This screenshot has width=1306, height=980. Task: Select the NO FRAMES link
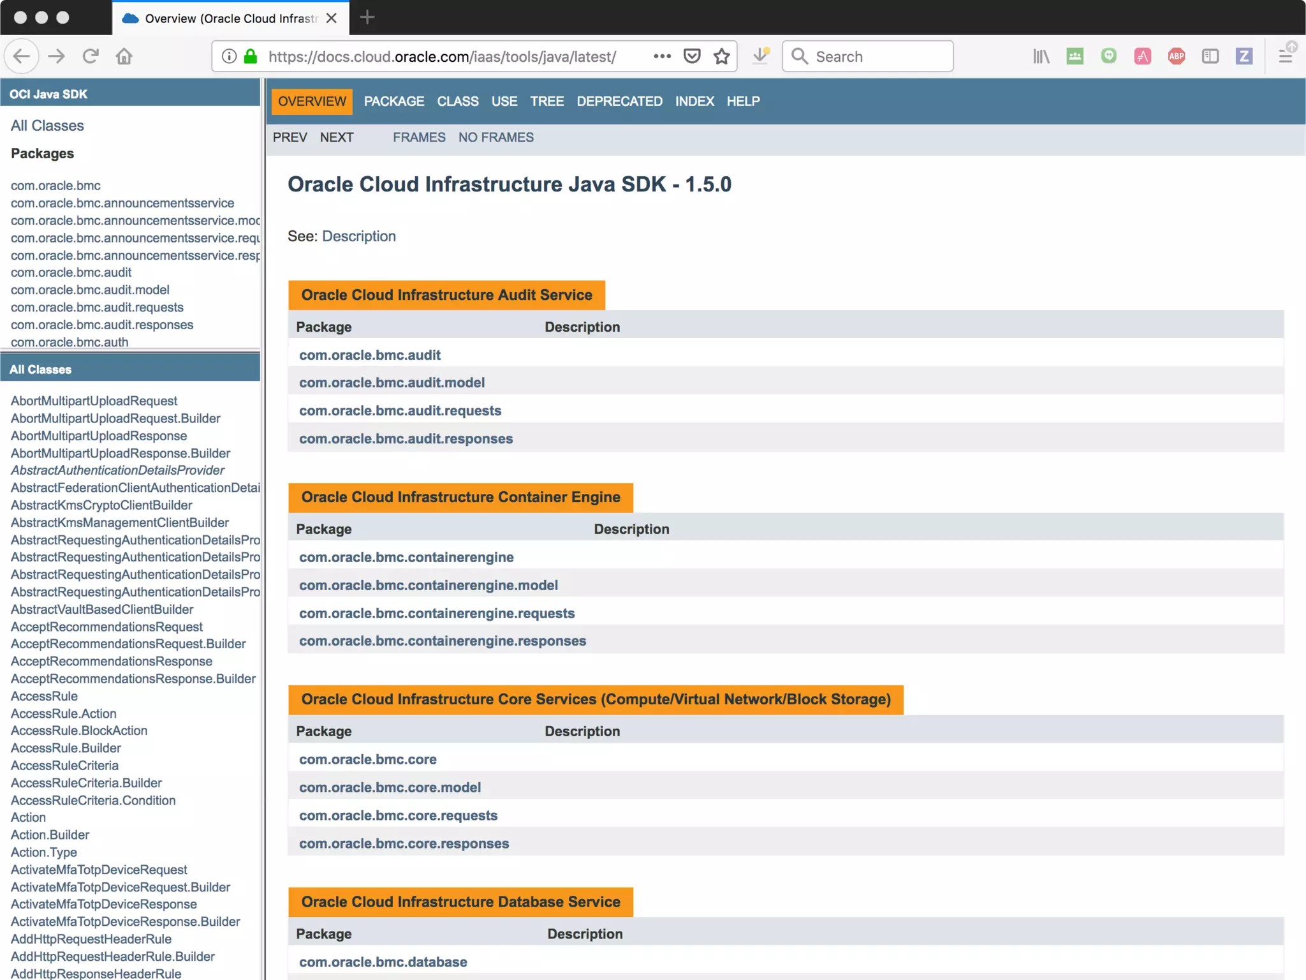[x=495, y=137]
